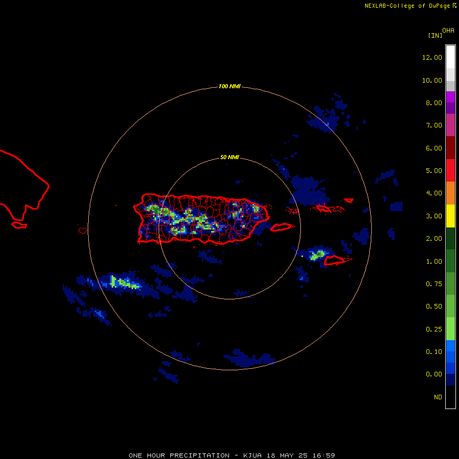Click the 50 NMI range ring label
This screenshot has width=459, height=459.
tap(229, 157)
